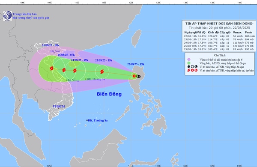Click the storm icon at 25/08/25 - 19h
This screenshot has height=167, width=257.
coord(52,68)
